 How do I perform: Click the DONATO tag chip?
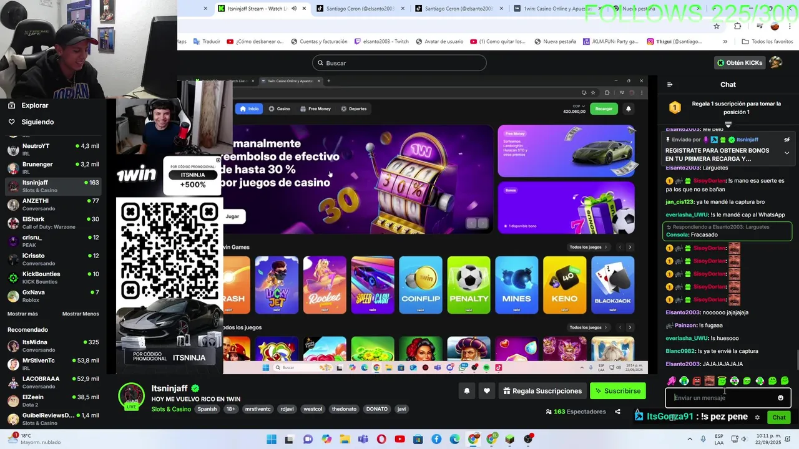[x=377, y=409]
